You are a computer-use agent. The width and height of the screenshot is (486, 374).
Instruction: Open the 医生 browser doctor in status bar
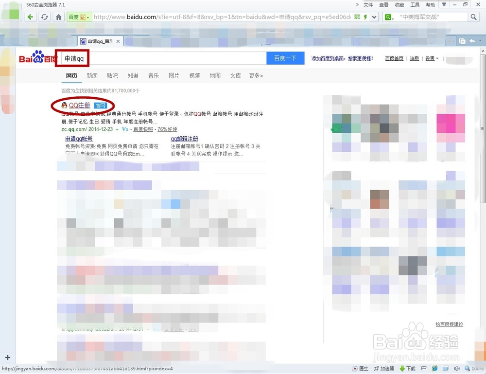coord(361,369)
